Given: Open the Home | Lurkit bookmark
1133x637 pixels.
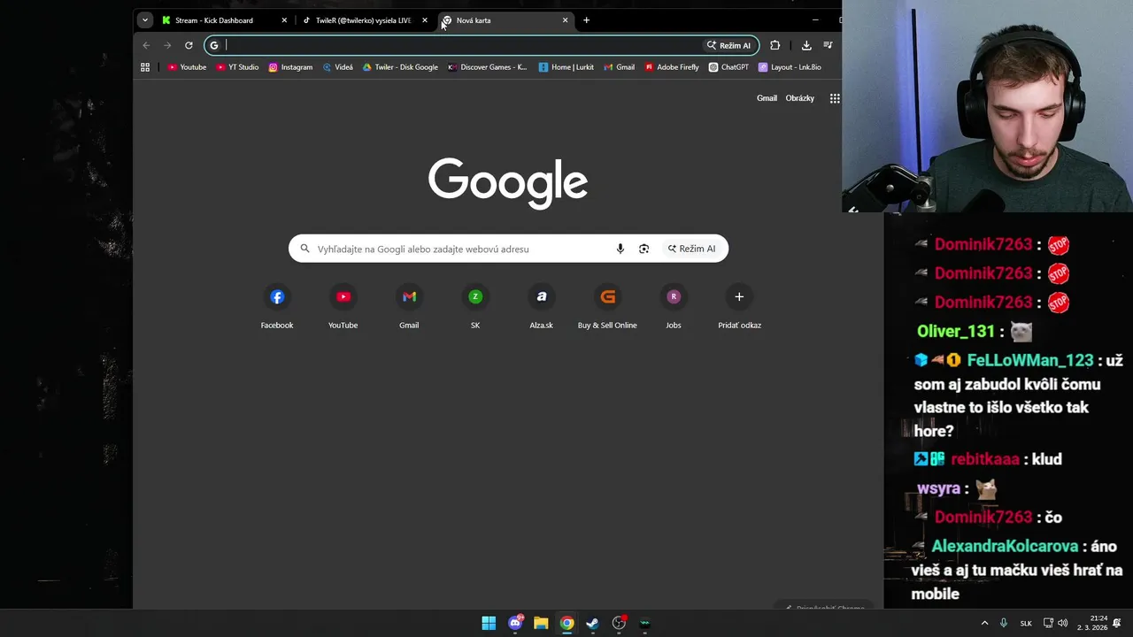Looking at the screenshot, I should (566, 67).
